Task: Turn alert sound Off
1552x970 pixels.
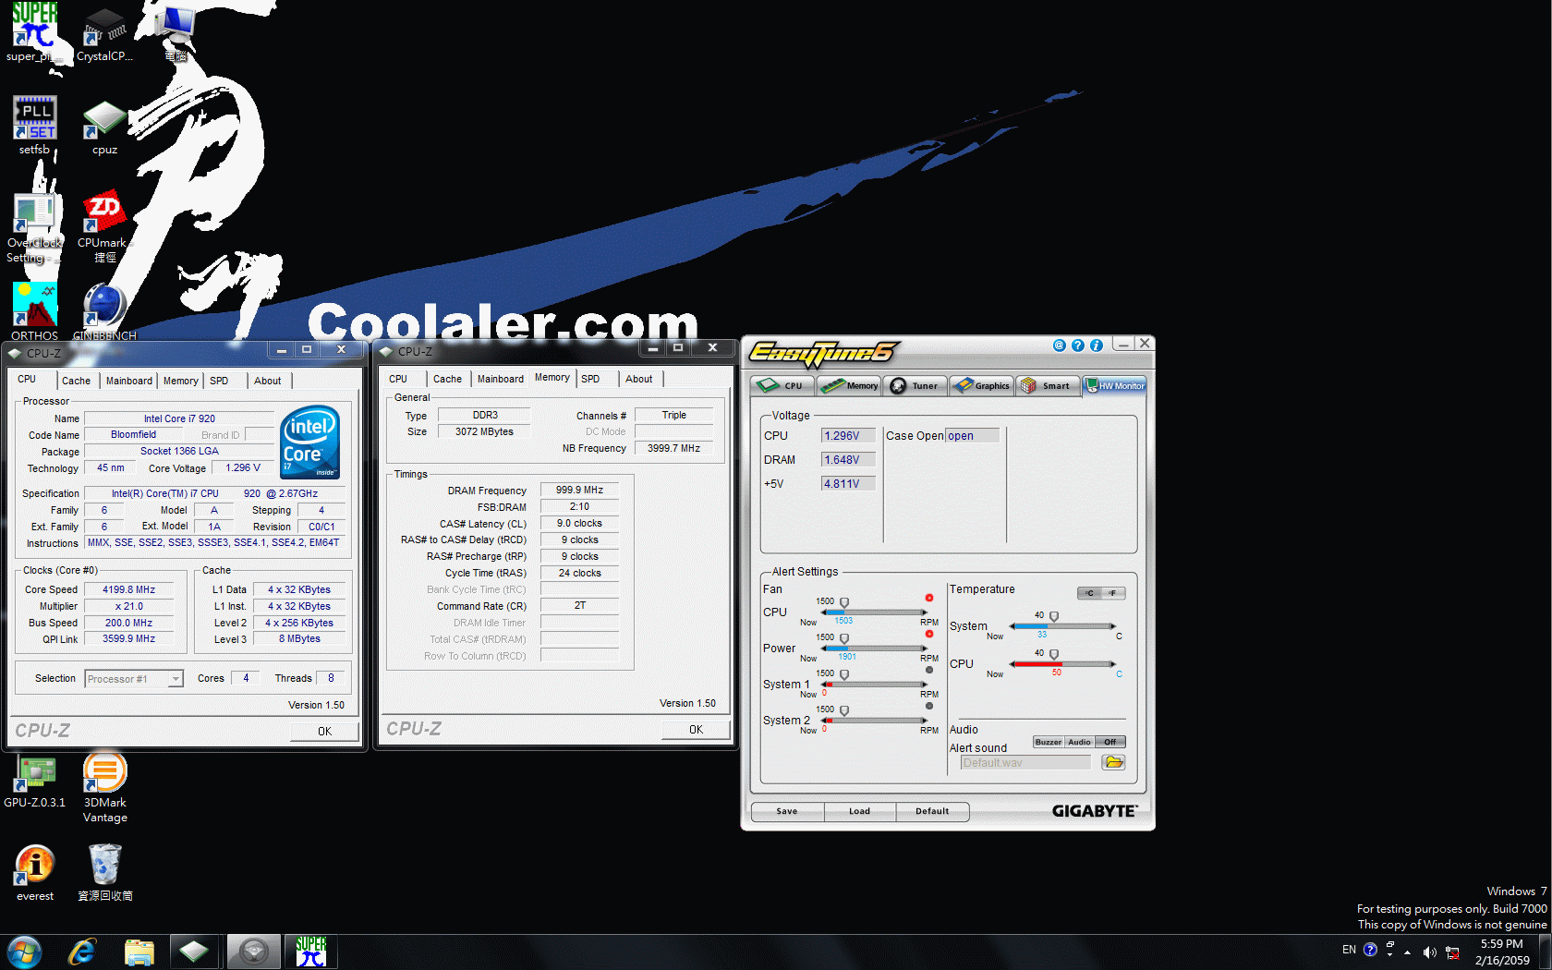Action: tap(1109, 742)
